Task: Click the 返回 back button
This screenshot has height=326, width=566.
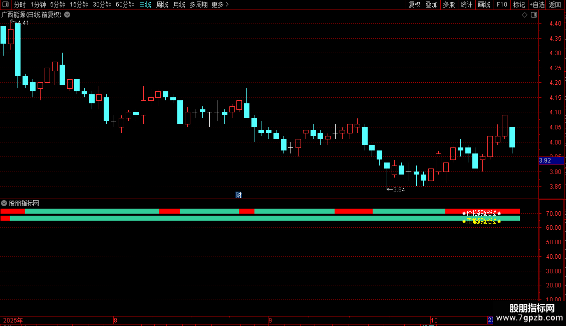Action: pos(555,5)
